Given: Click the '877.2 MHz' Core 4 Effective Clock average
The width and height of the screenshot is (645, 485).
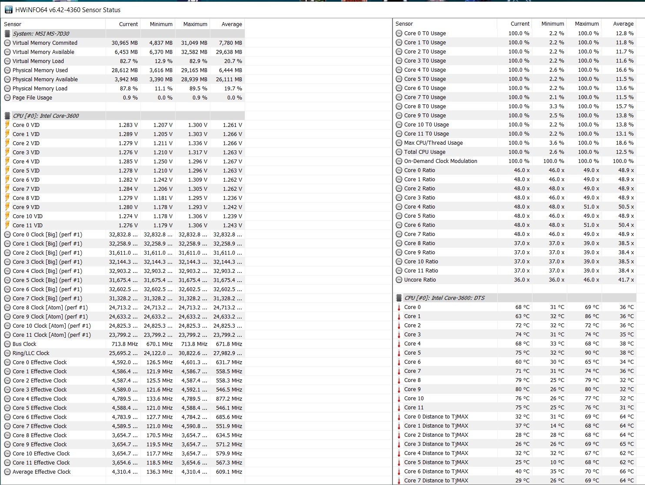Looking at the screenshot, I should [229, 399].
